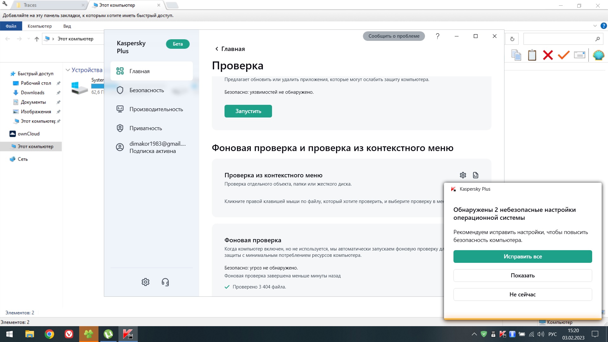Open uTorrent from the taskbar
Screen dimensions: 608x342
pos(108,334)
